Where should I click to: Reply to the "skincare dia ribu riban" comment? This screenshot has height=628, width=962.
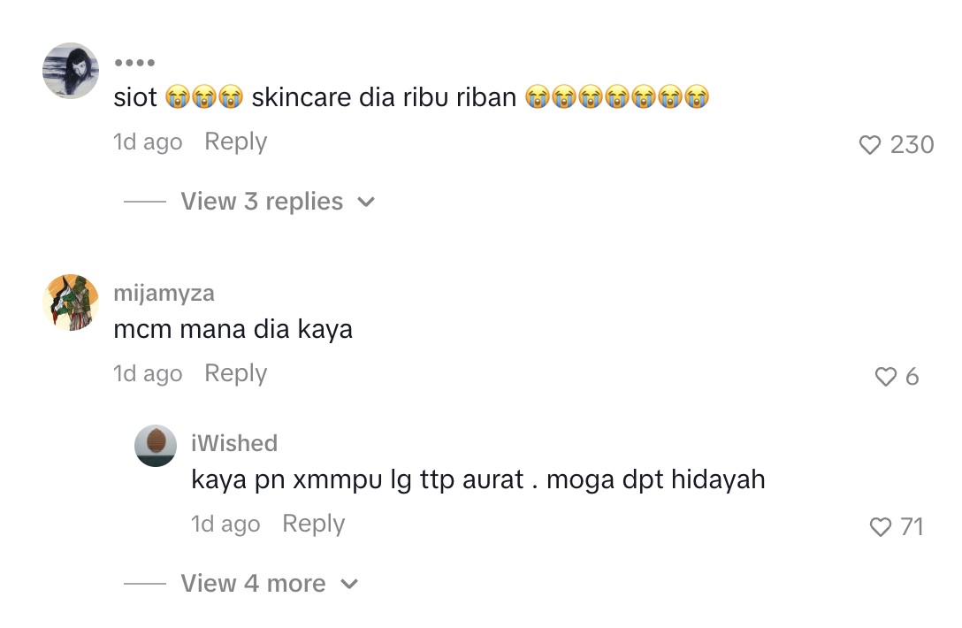click(235, 142)
